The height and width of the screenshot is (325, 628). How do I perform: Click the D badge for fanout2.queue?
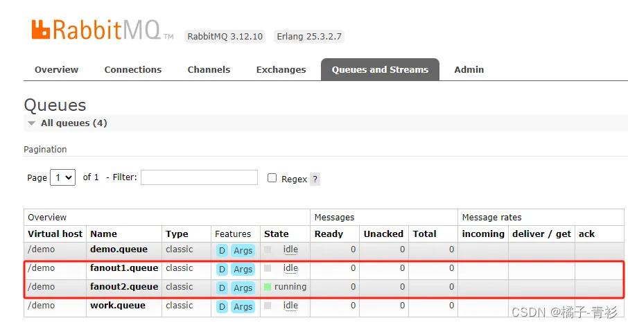(222, 288)
